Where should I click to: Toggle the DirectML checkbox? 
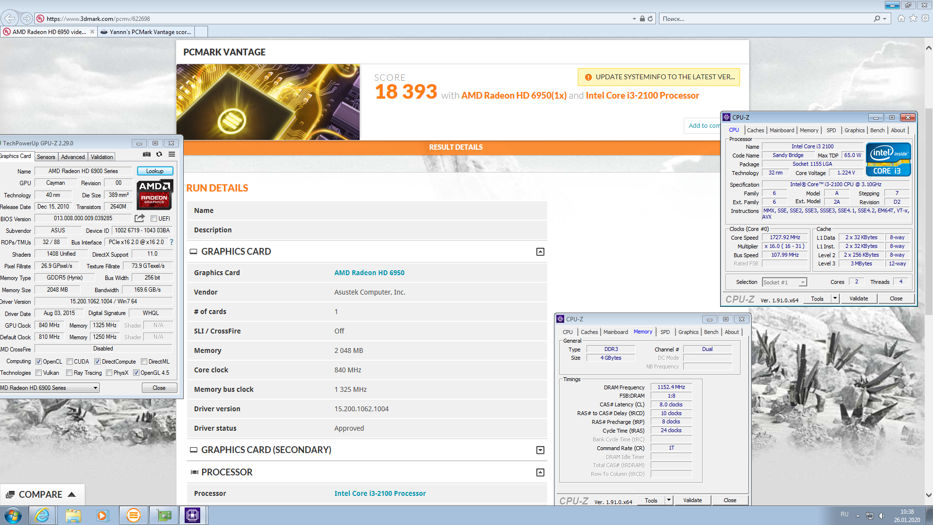pos(144,362)
